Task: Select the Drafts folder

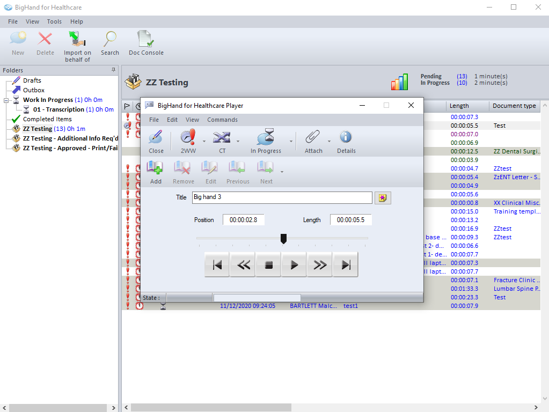Action: pos(32,80)
